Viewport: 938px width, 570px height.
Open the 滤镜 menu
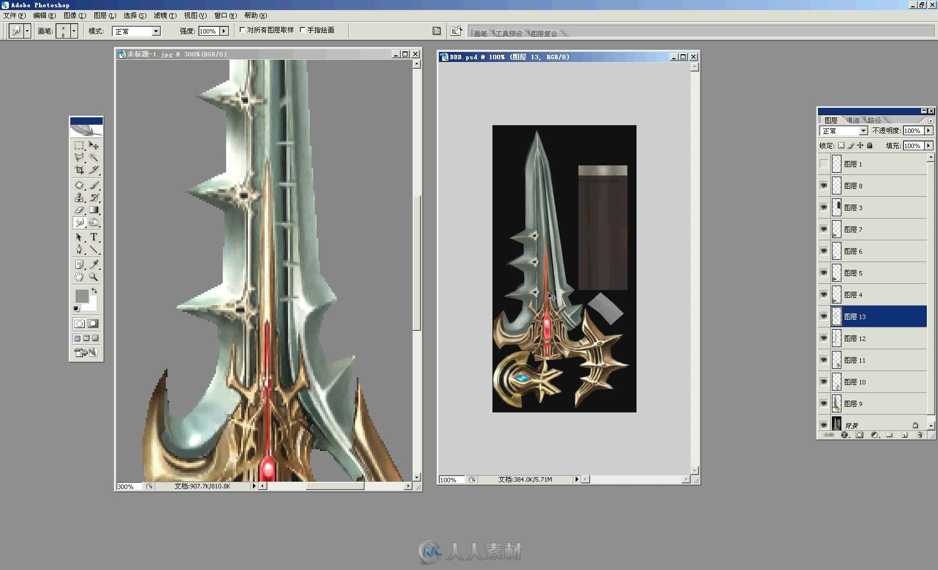[x=165, y=16]
